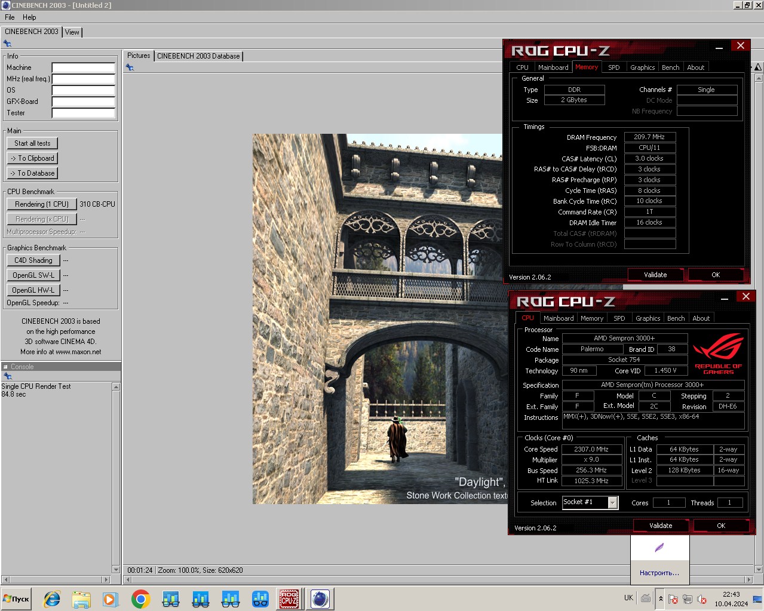Open Bench tab in CPU-Z Processor window
This screenshot has height=611, width=764.
676,318
